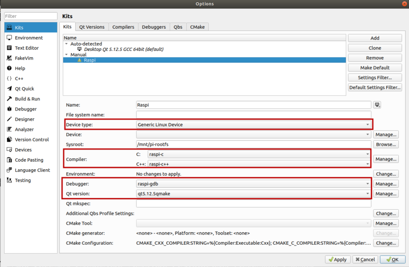Screen dimensions: 409x267
Task: Click Make Default button
Action: [x=375, y=68]
